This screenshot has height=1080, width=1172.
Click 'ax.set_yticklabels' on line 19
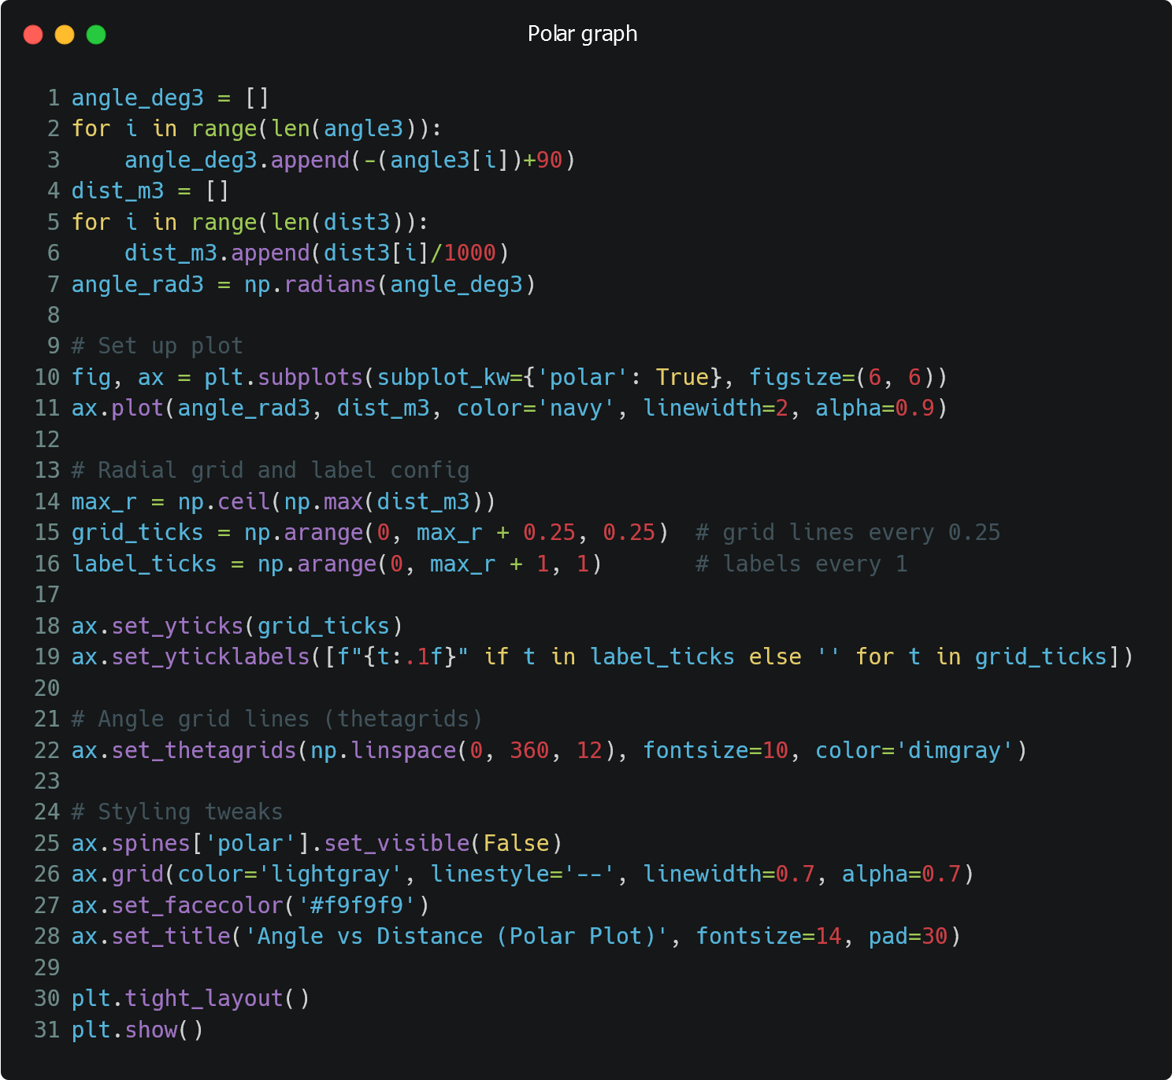point(191,657)
